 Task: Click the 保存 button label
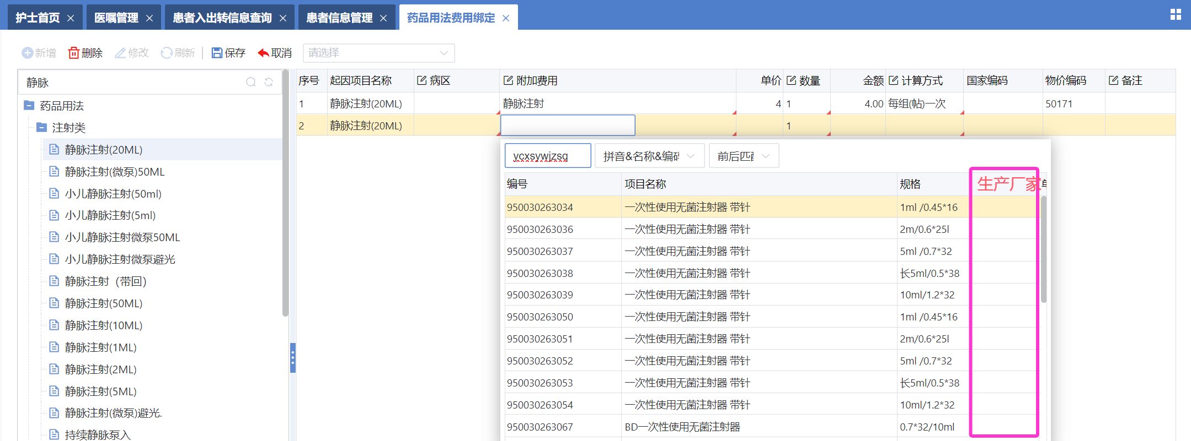[235, 53]
